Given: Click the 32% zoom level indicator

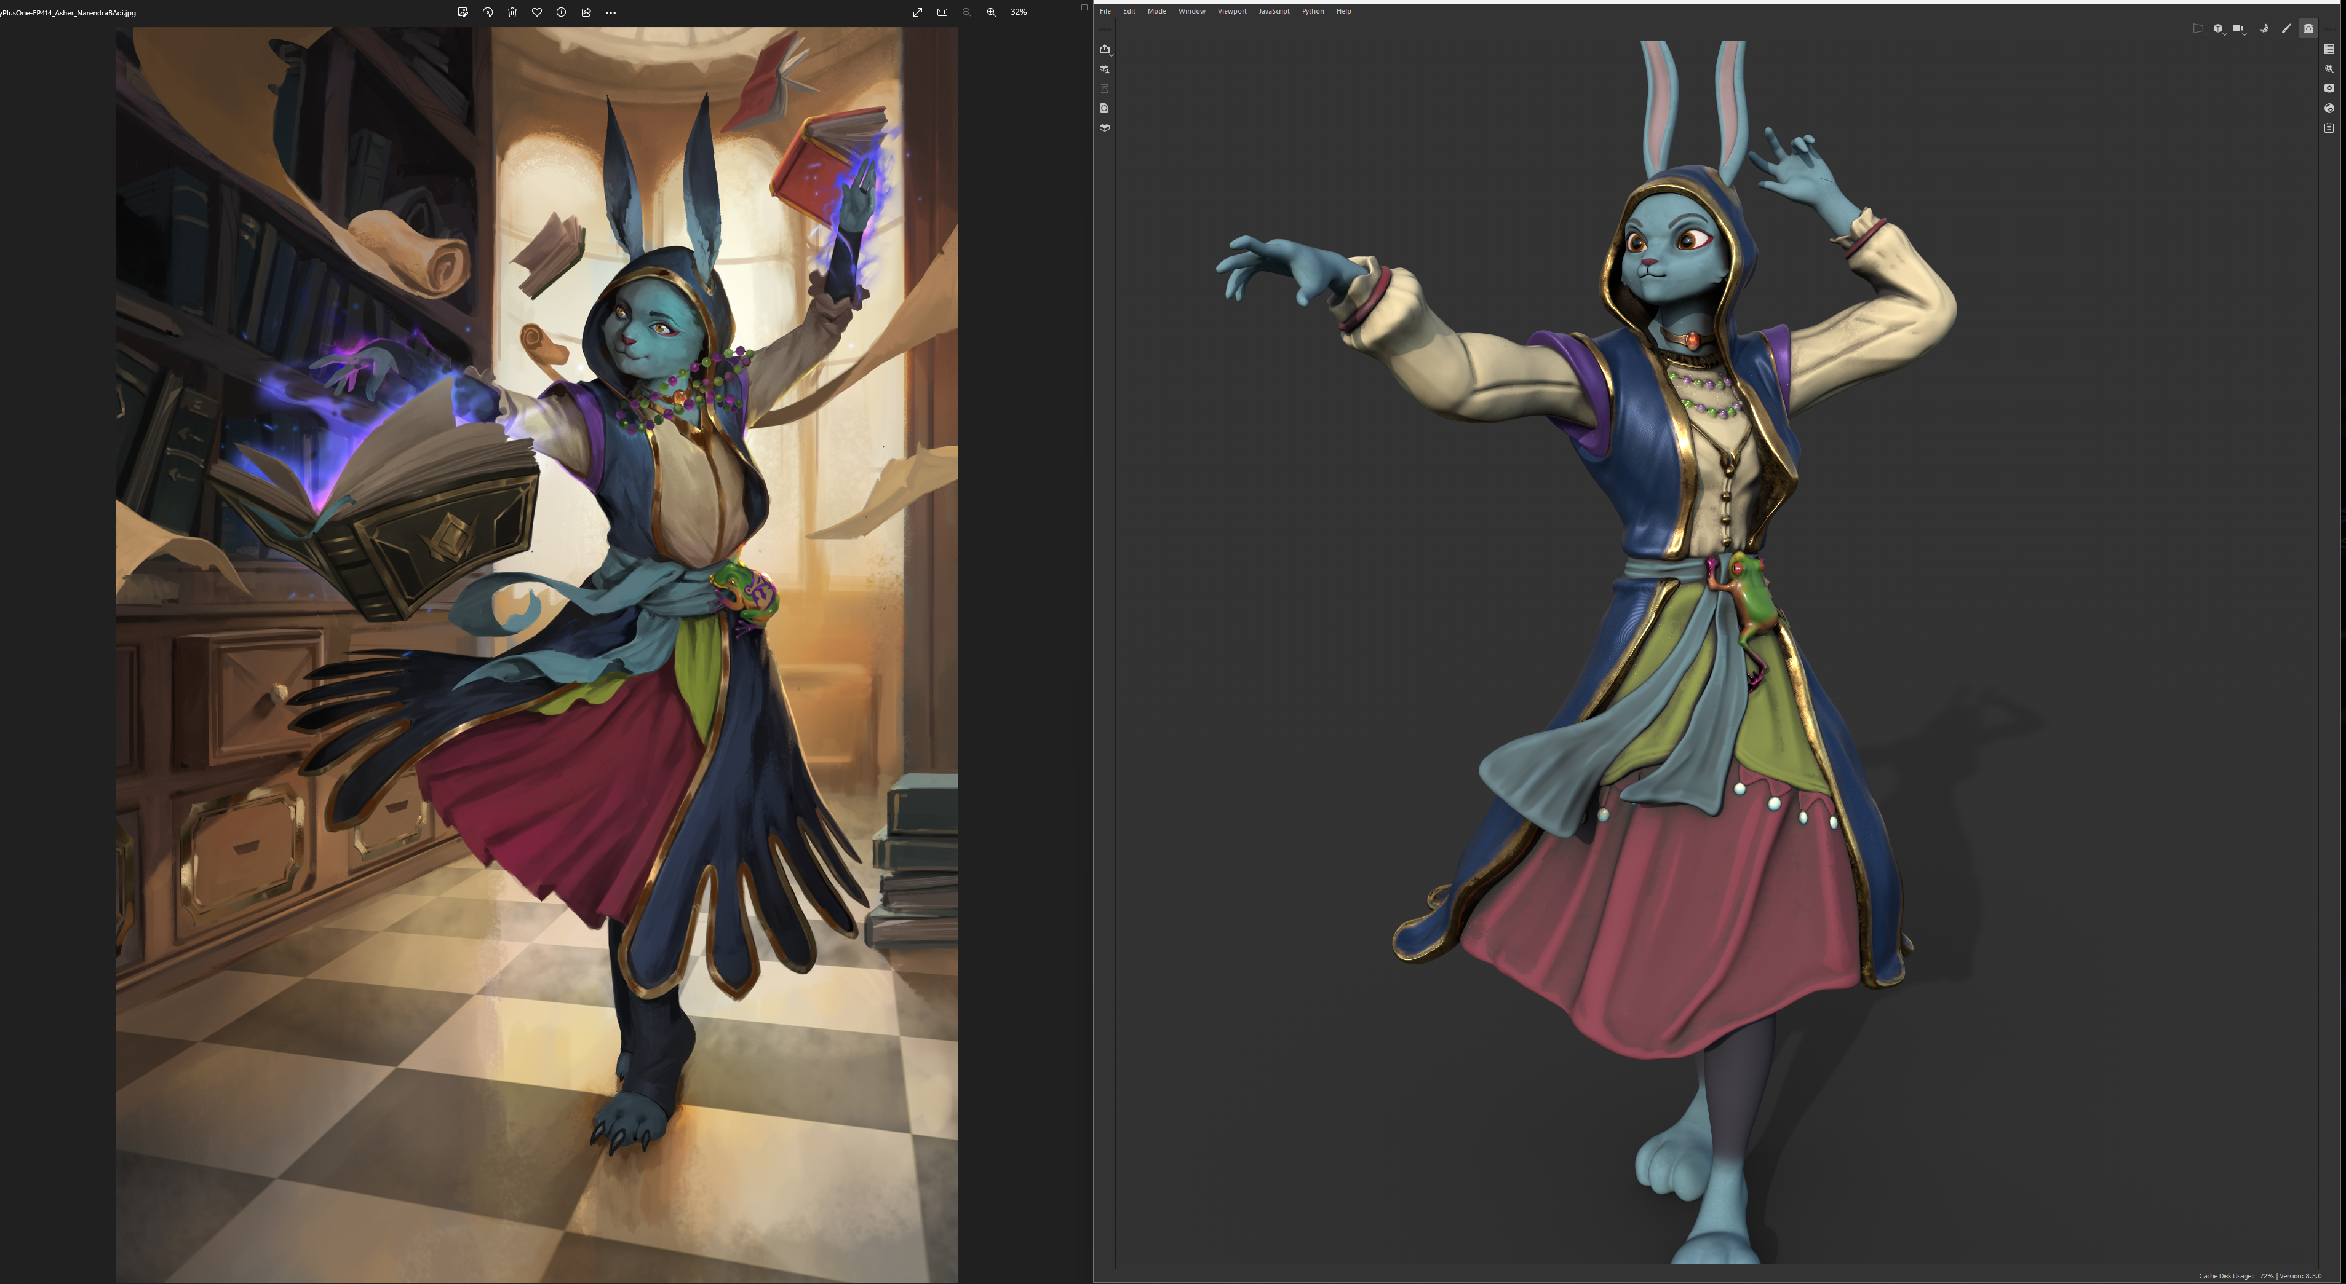Looking at the screenshot, I should (1018, 12).
